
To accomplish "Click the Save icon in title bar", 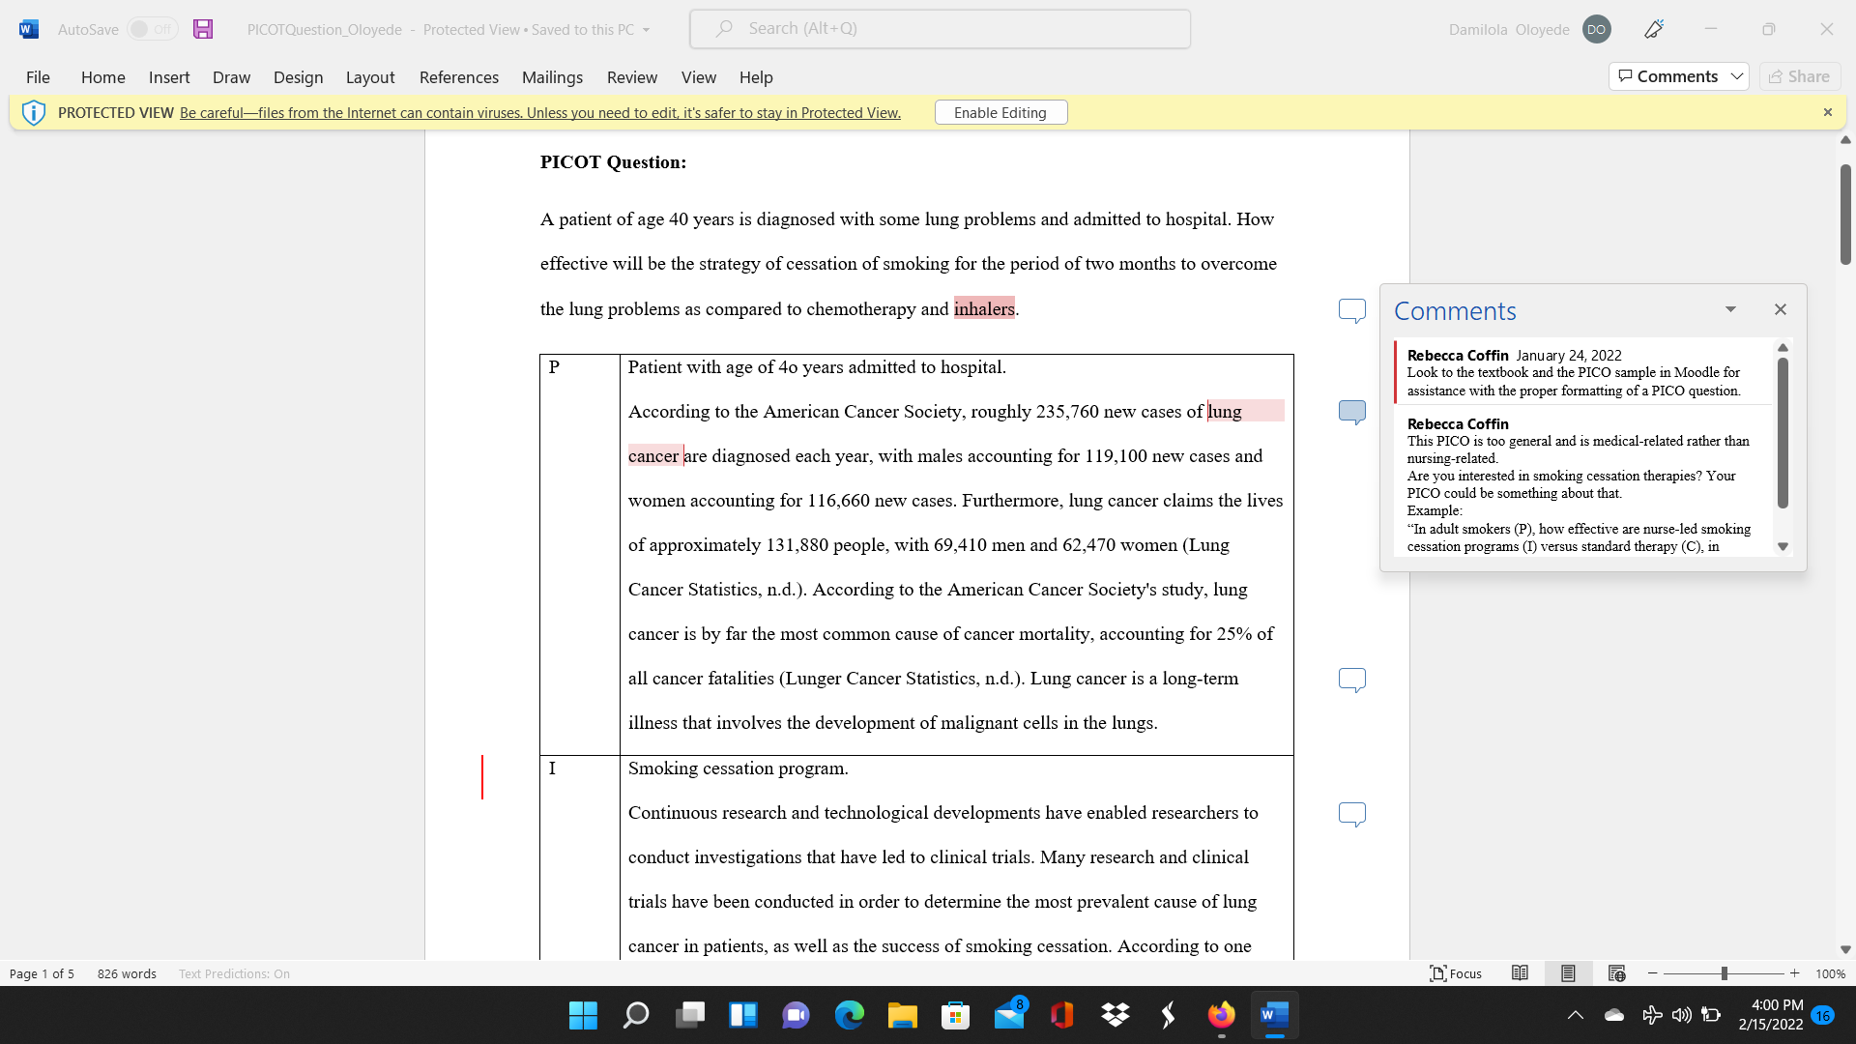I will pyautogui.click(x=203, y=29).
